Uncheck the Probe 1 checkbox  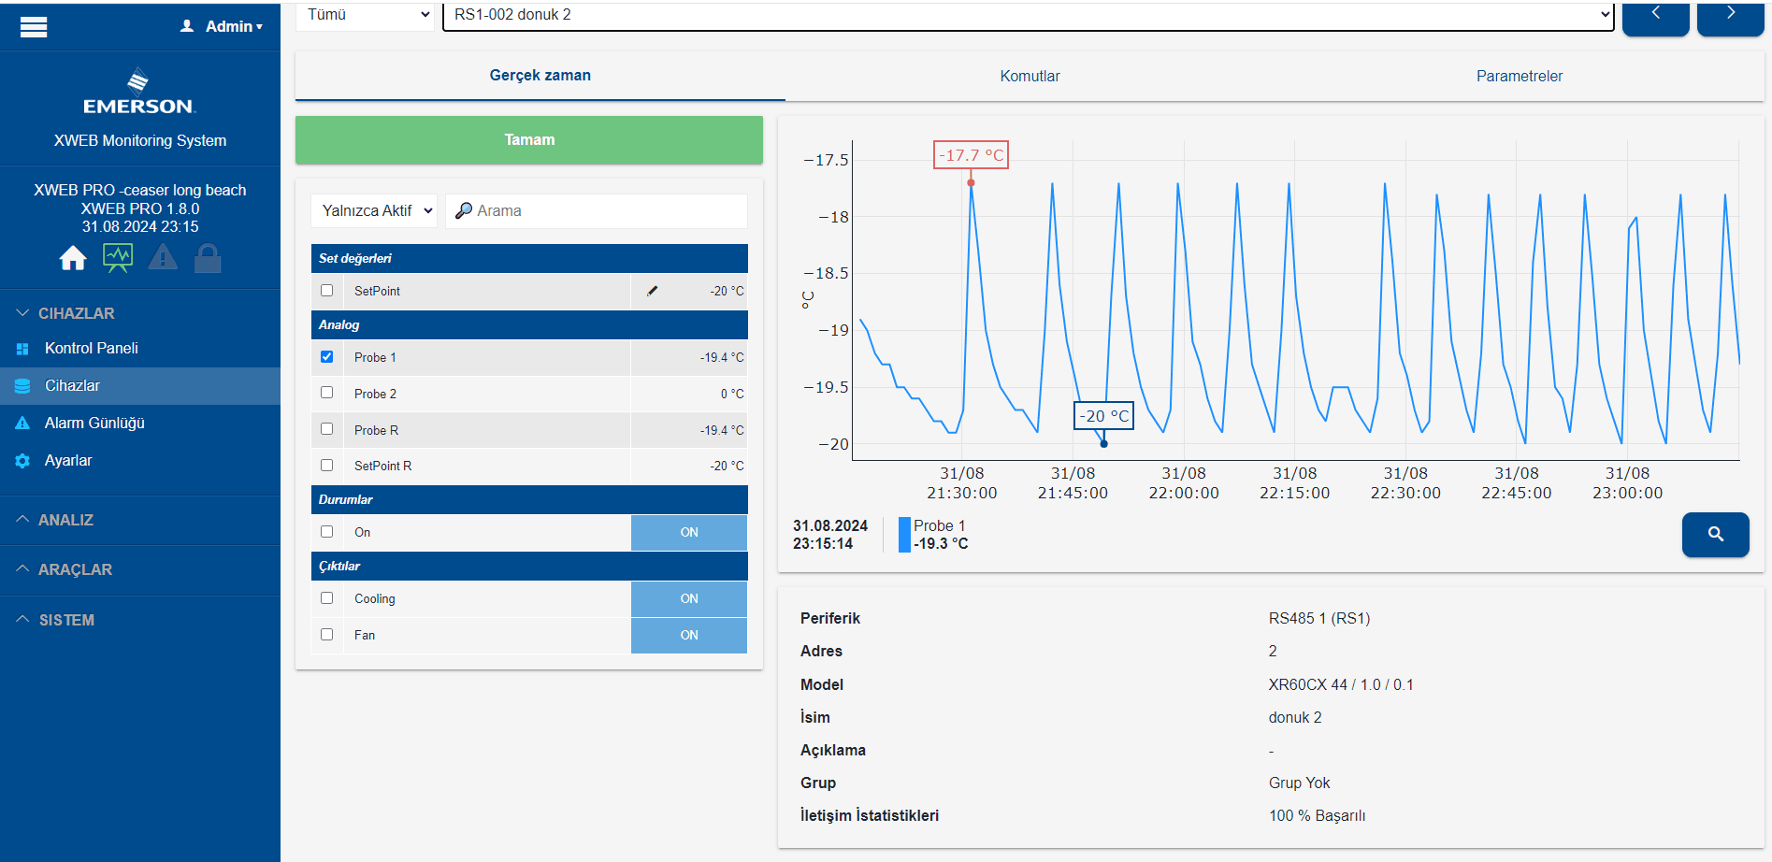point(327,356)
